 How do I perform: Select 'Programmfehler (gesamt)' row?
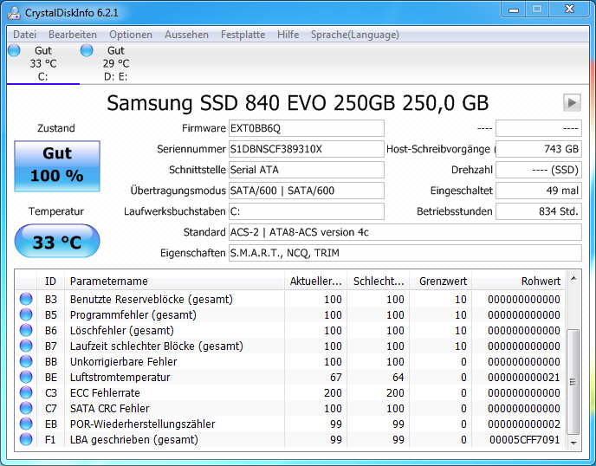pyautogui.click(x=290, y=314)
